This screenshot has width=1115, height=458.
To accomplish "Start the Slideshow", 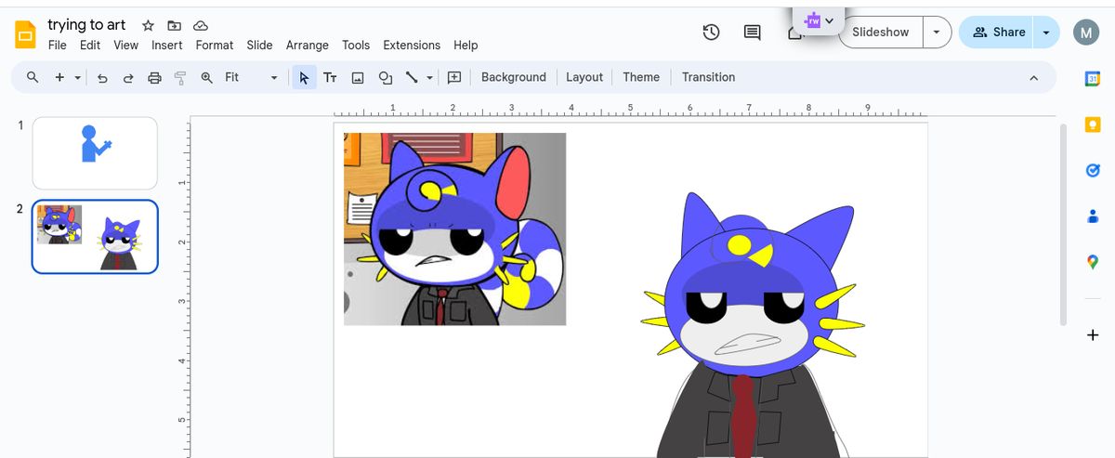I will 880,33.
